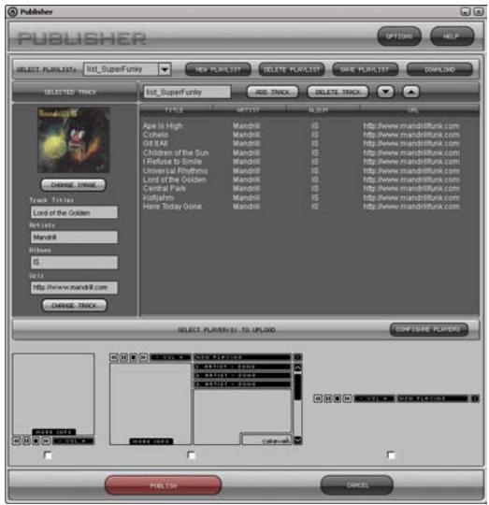This screenshot has height=505, width=489.
Task: Click stop icon on middle playlist player
Action: coord(134,357)
